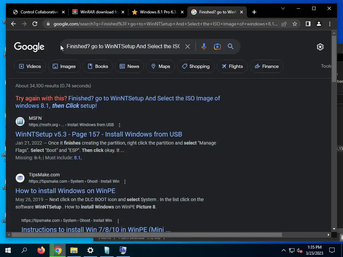The height and width of the screenshot is (257, 343).
Task: Open the muted volume tray icon
Action: pos(299,250)
